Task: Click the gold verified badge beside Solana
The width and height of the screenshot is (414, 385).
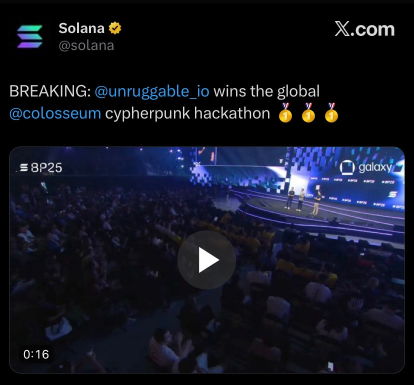Action: coord(115,28)
